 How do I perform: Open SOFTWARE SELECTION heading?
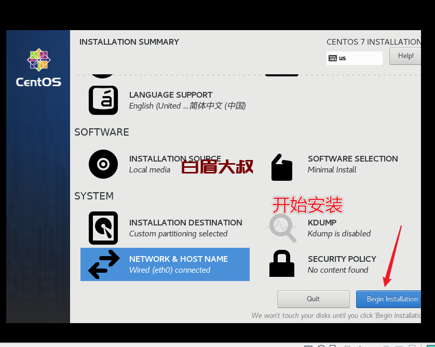(353, 159)
